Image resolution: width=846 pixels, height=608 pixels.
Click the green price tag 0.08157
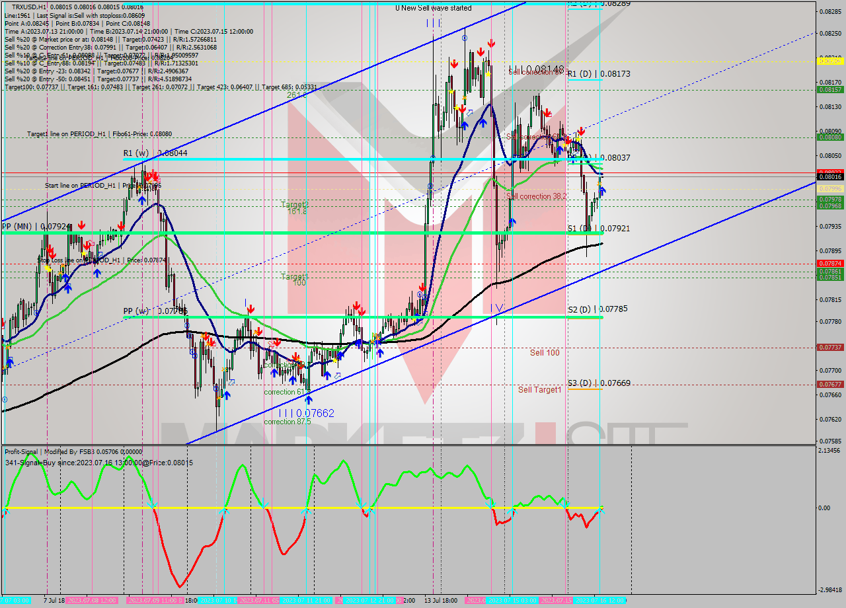click(x=830, y=89)
